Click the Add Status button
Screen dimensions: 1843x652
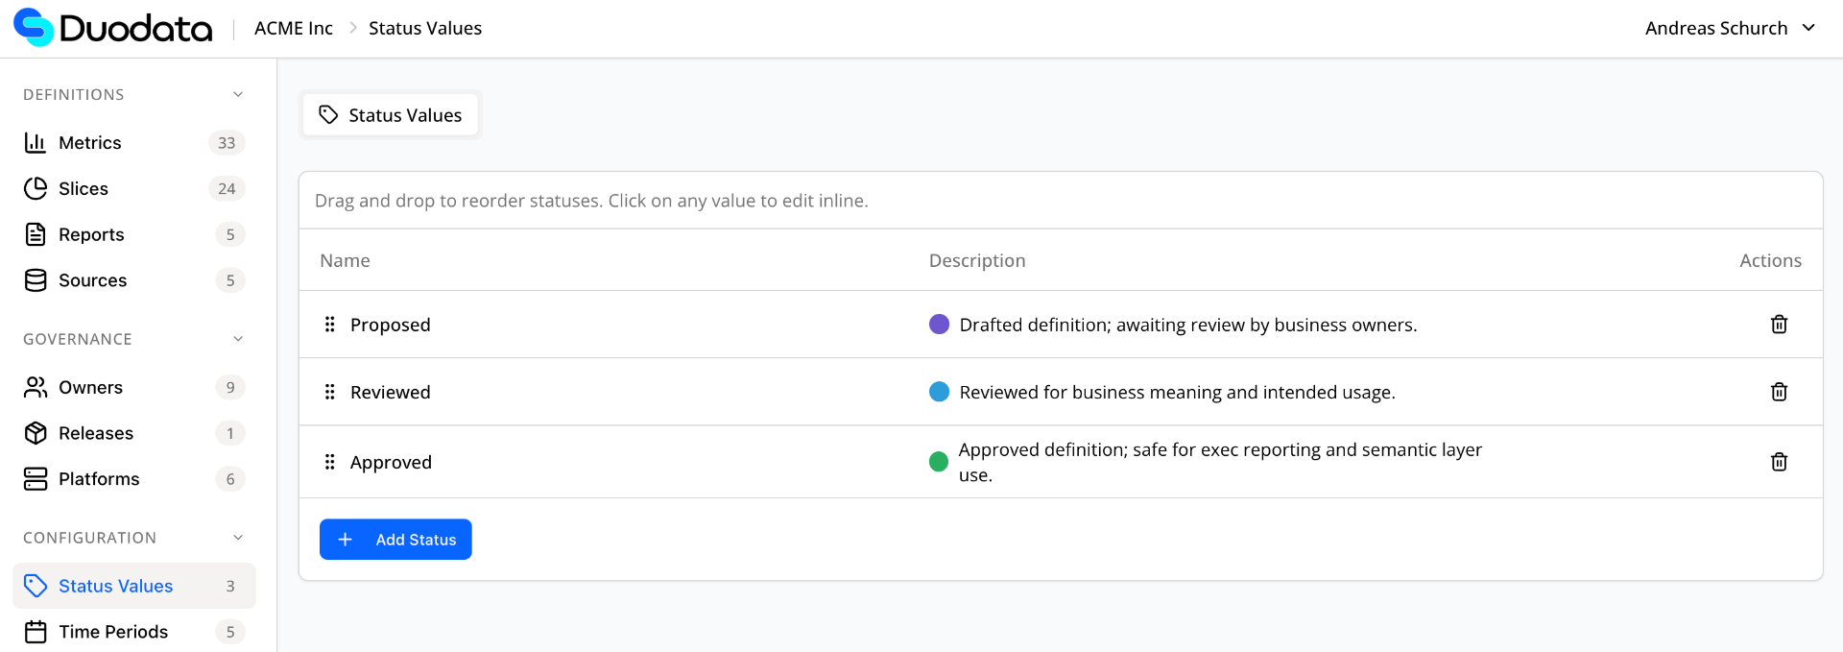[x=395, y=540]
